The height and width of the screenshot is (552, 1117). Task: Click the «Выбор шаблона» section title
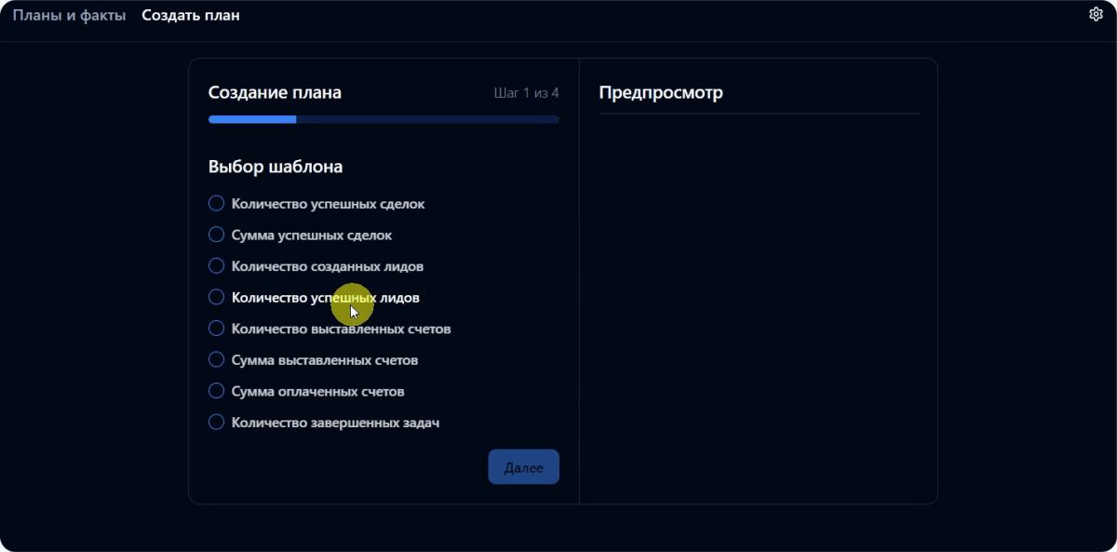276,168
